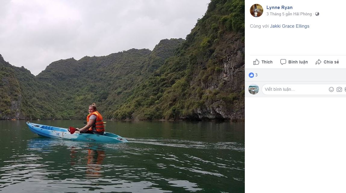Screen dimensions: 346x193
Task: Click Lynne Ryan's round profile picture
Action: tap(256, 11)
